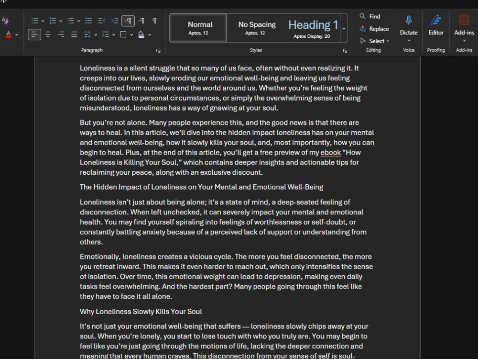Click the line and paragraph spacing icon

click(87, 34)
